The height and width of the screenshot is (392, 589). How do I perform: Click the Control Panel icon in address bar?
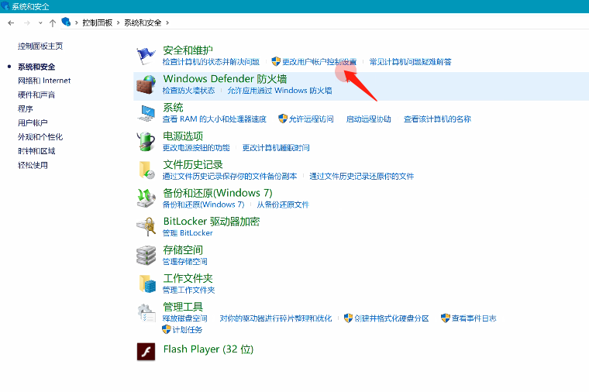(66, 22)
